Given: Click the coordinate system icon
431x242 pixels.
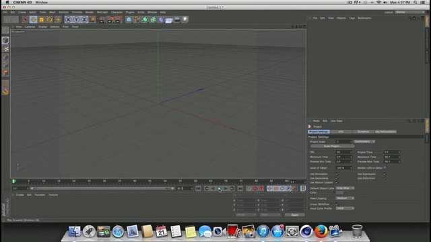Looking at the screenshot, I should [92, 19].
